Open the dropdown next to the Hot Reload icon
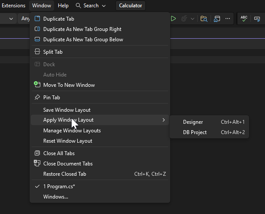 pos(193,18)
